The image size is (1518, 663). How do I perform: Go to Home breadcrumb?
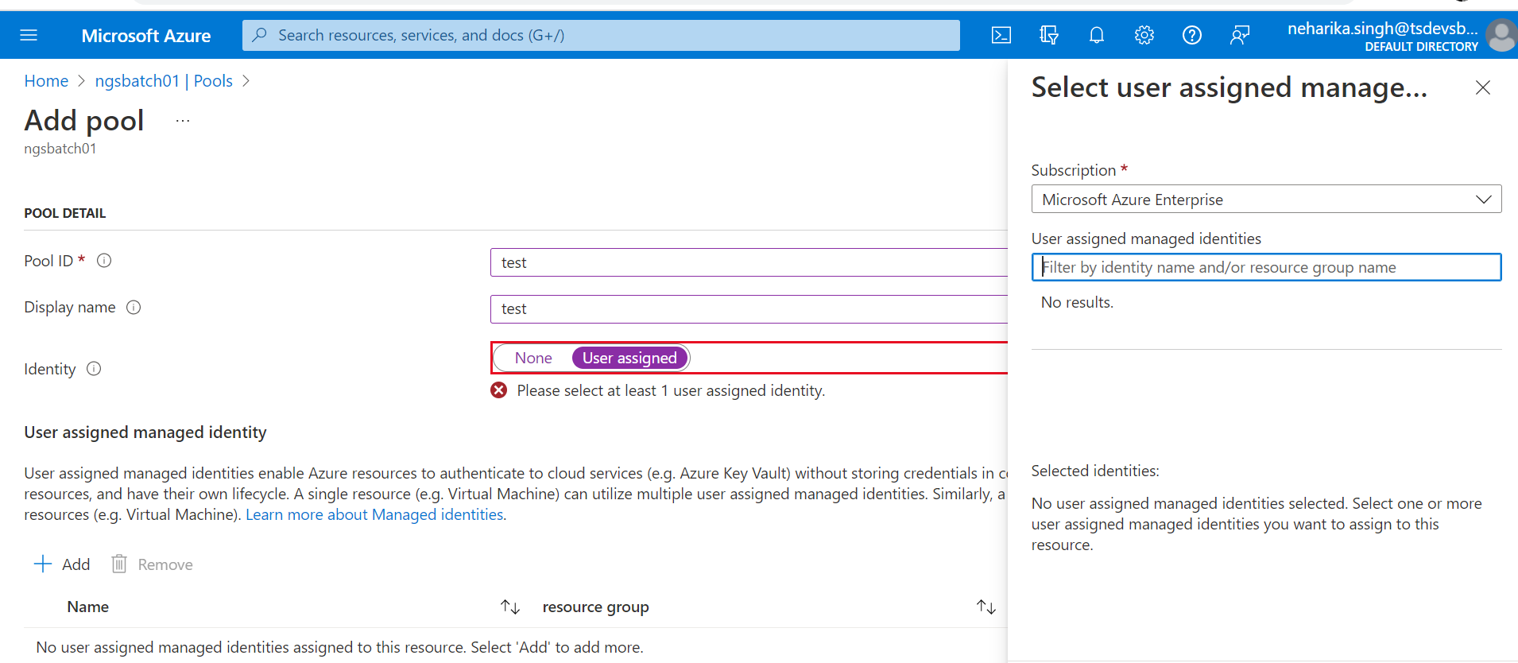point(46,81)
